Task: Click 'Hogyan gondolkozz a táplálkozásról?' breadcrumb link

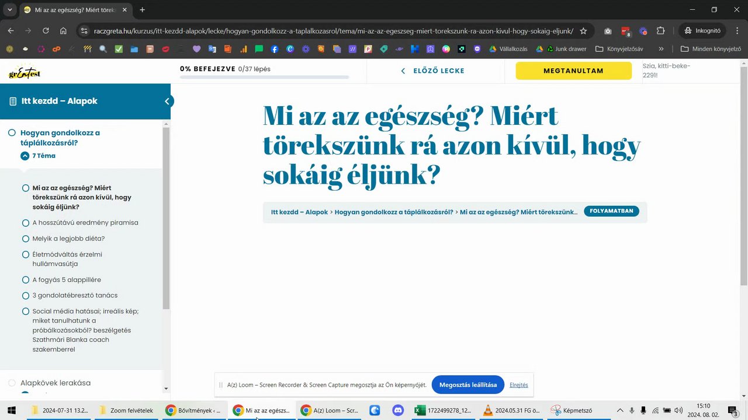Action: (x=394, y=212)
